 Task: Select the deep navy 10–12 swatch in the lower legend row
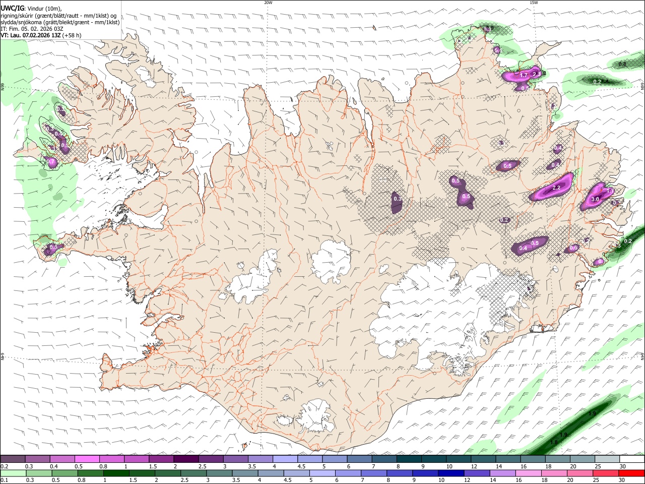tap(451, 473)
